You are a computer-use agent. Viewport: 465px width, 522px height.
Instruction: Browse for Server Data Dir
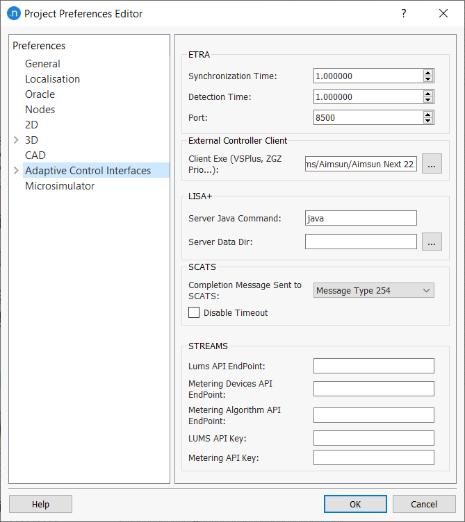click(x=432, y=242)
